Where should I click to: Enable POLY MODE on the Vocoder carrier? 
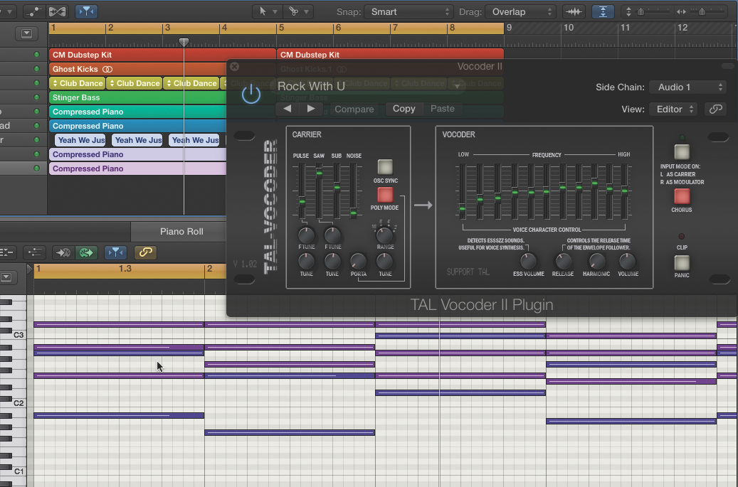click(x=384, y=196)
